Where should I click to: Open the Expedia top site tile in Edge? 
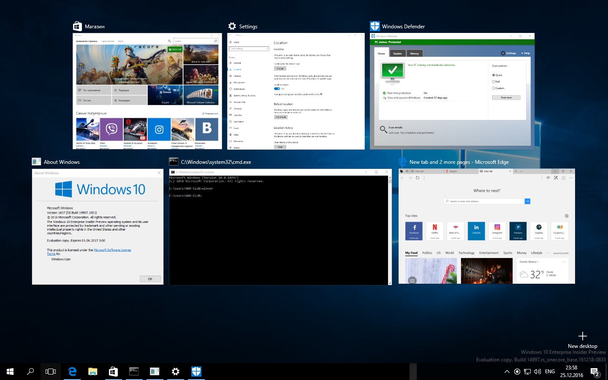pos(539,231)
